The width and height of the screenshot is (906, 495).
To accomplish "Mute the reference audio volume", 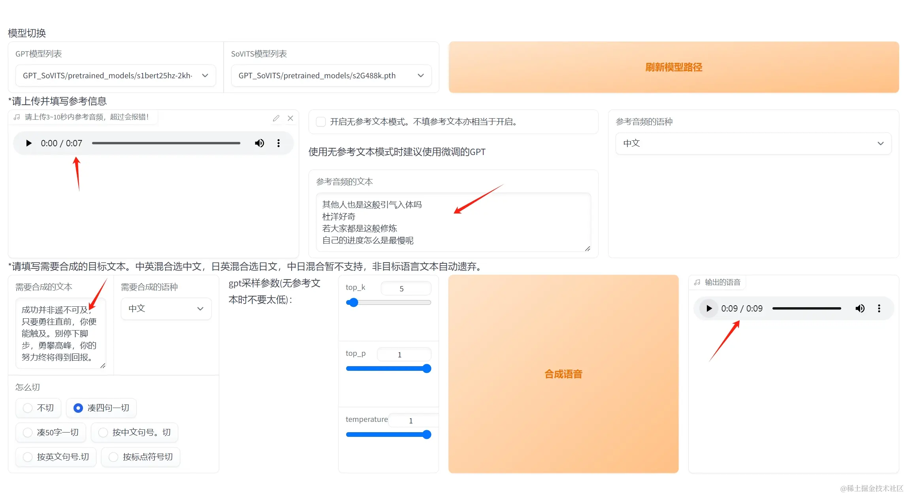I will [259, 143].
